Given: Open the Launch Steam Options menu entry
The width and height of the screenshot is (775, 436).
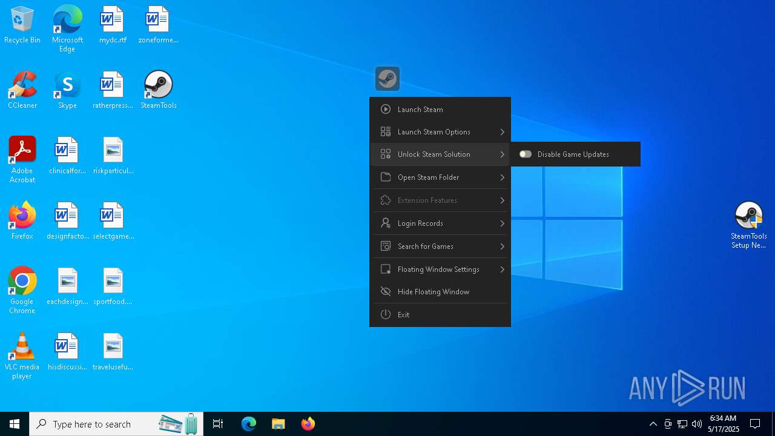Looking at the screenshot, I should click(440, 131).
